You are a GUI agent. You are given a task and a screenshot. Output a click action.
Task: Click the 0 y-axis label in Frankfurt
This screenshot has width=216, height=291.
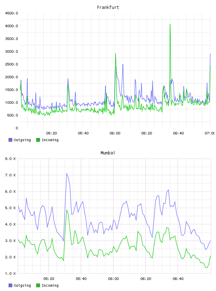(x=17, y=128)
